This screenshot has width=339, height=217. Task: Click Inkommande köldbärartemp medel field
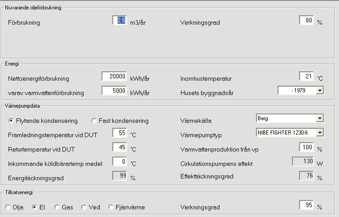(x=119, y=162)
